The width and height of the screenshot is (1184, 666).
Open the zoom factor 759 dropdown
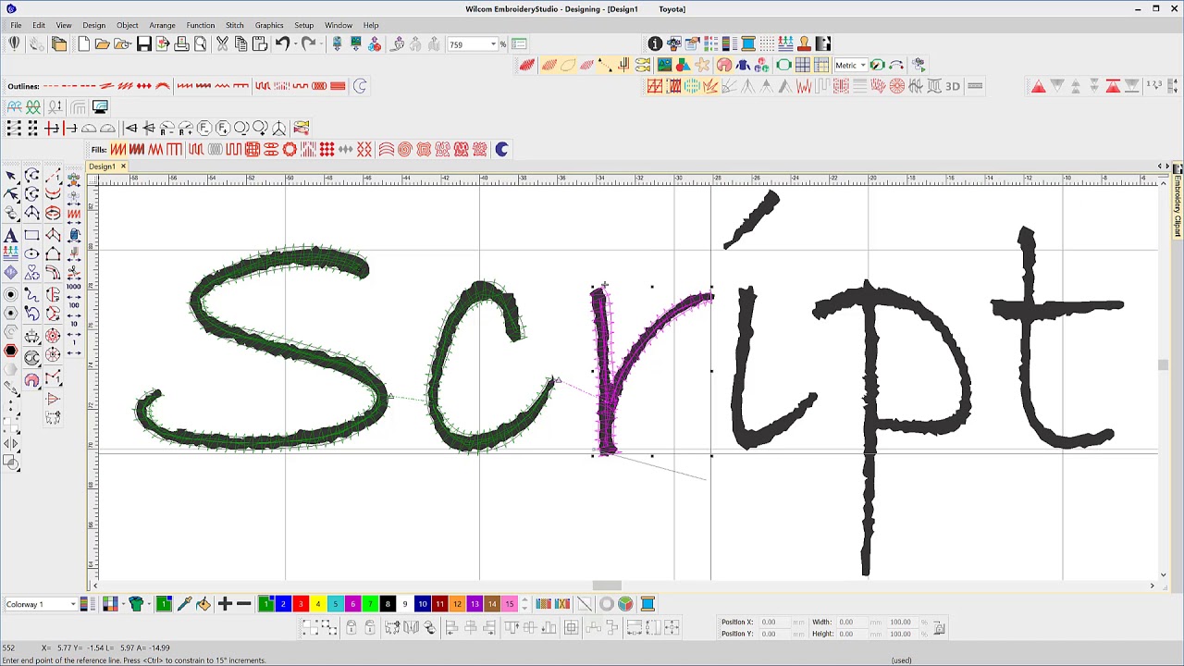(x=493, y=44)
